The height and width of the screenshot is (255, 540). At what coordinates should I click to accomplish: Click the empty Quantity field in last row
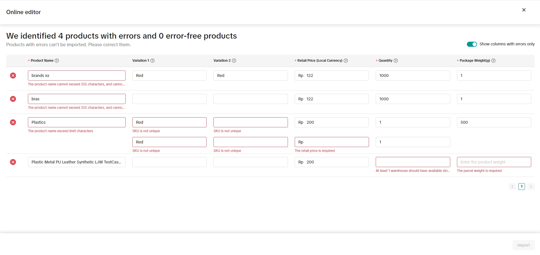[x=413, y=162]
